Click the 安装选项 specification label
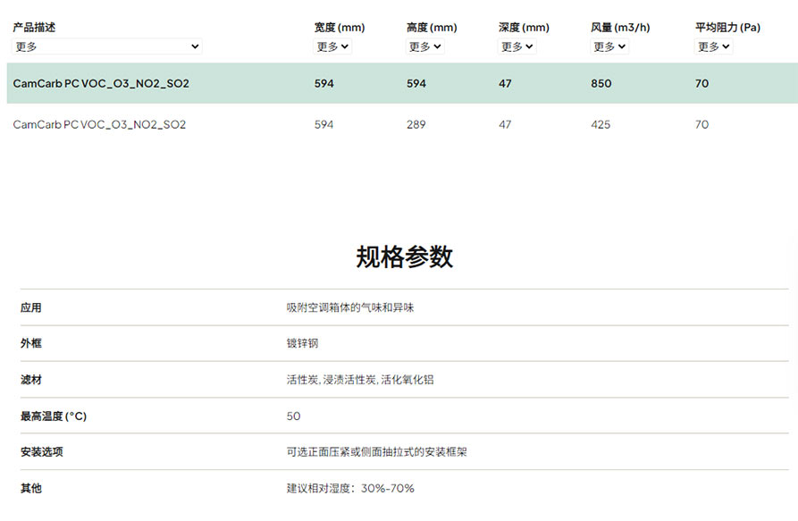The height and width of the screenshot is (521, 798). tap(42, 452)
